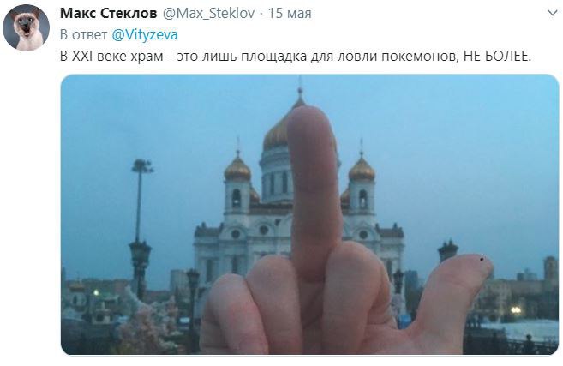
Task: Visit the @Vityzeva mention link
Action: point(144,35)
